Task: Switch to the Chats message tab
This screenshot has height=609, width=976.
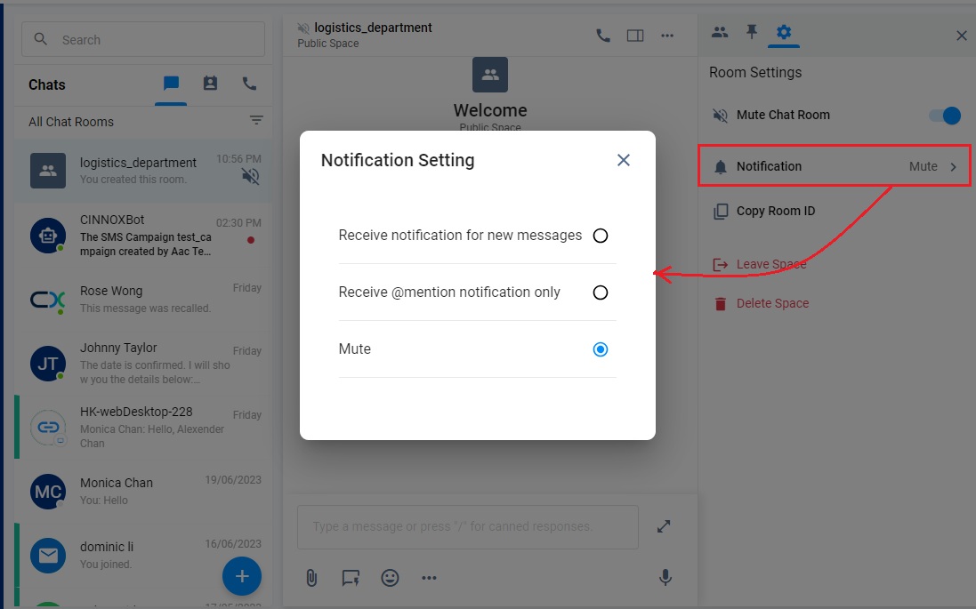Action: tap(171, 84)
